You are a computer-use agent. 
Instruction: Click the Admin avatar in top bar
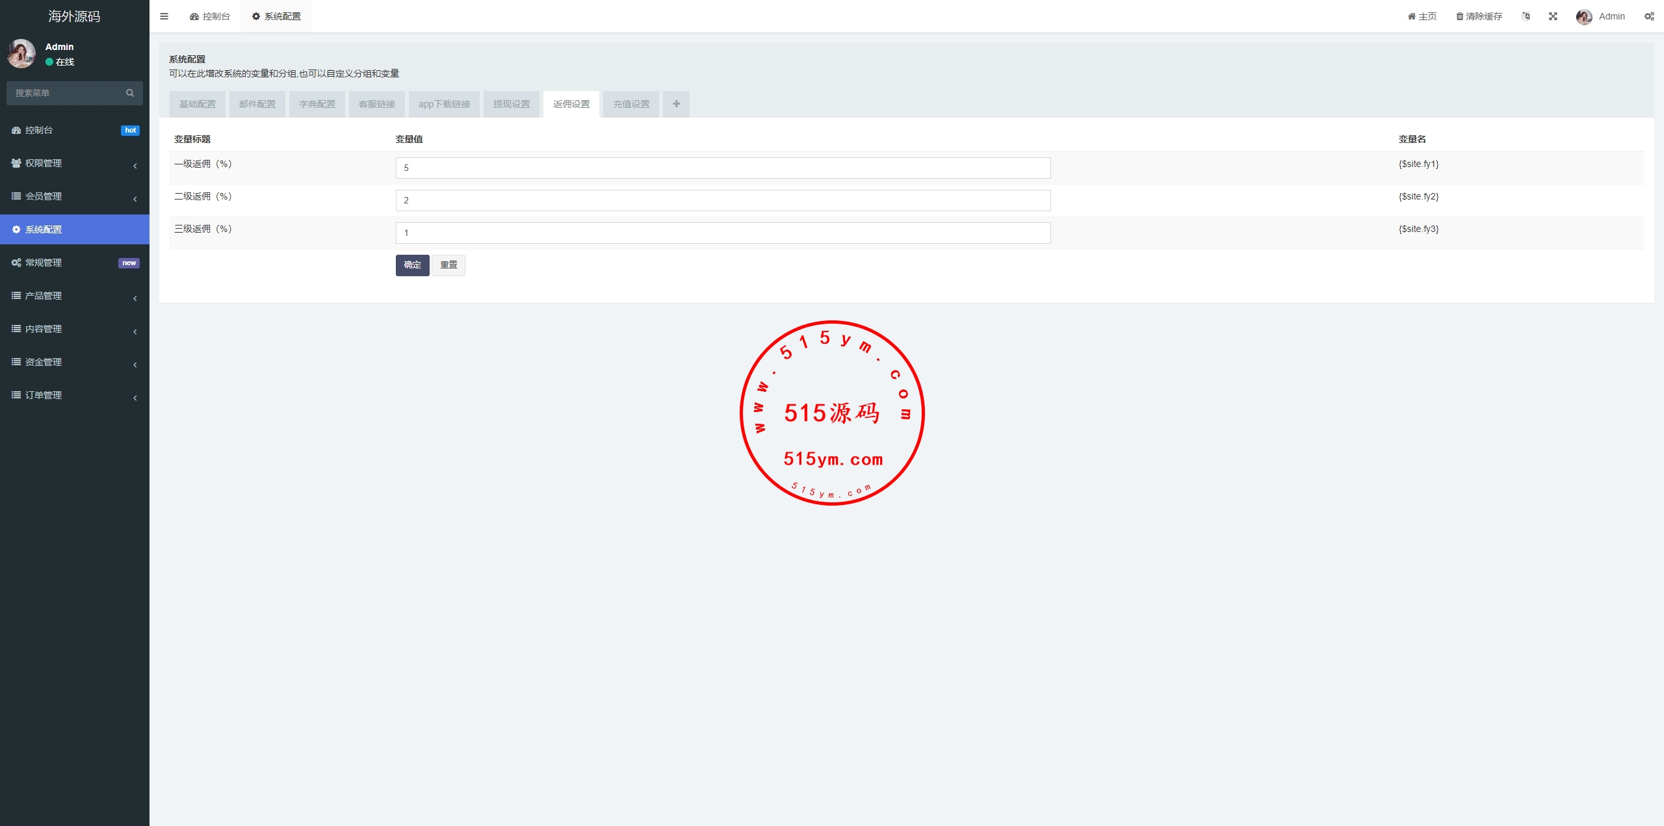click(x=1583, y=17)
